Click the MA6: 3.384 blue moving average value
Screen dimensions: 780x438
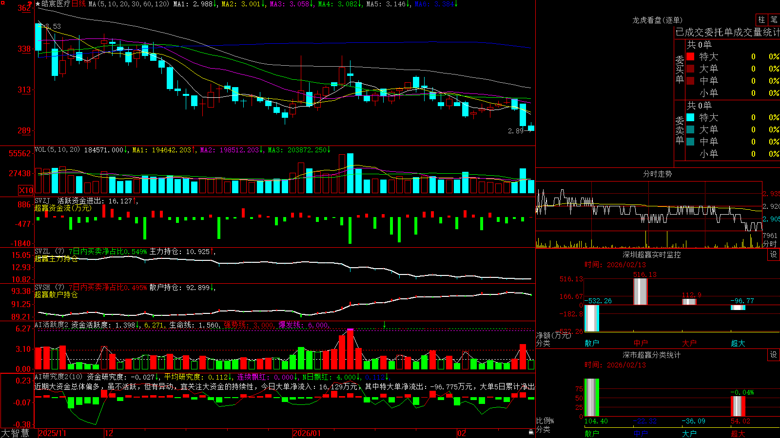(x=436, y=4)
